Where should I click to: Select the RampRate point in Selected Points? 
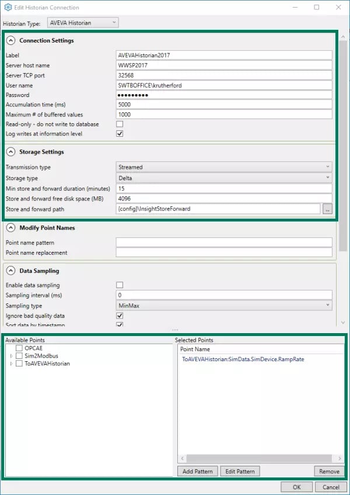point(243,359)
